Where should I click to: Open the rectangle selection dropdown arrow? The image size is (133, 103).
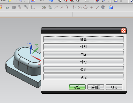coord(38,7)
